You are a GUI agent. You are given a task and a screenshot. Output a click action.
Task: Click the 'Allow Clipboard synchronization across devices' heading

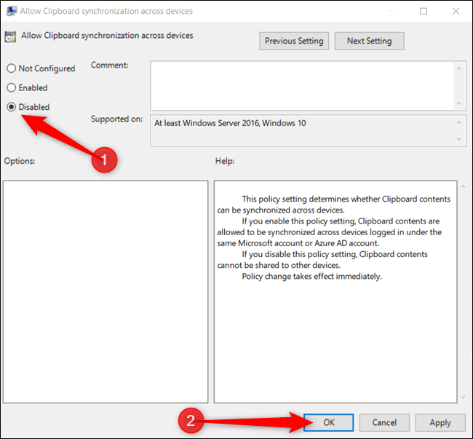107,36
